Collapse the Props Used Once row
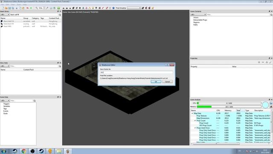The image size is (273, 154). [x=195, y=128]
